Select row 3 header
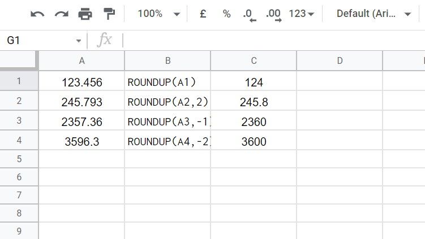Screen dimensions: 425x239 19,120
